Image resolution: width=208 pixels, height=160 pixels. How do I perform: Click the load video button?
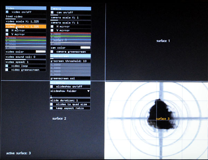coord(25,17)
